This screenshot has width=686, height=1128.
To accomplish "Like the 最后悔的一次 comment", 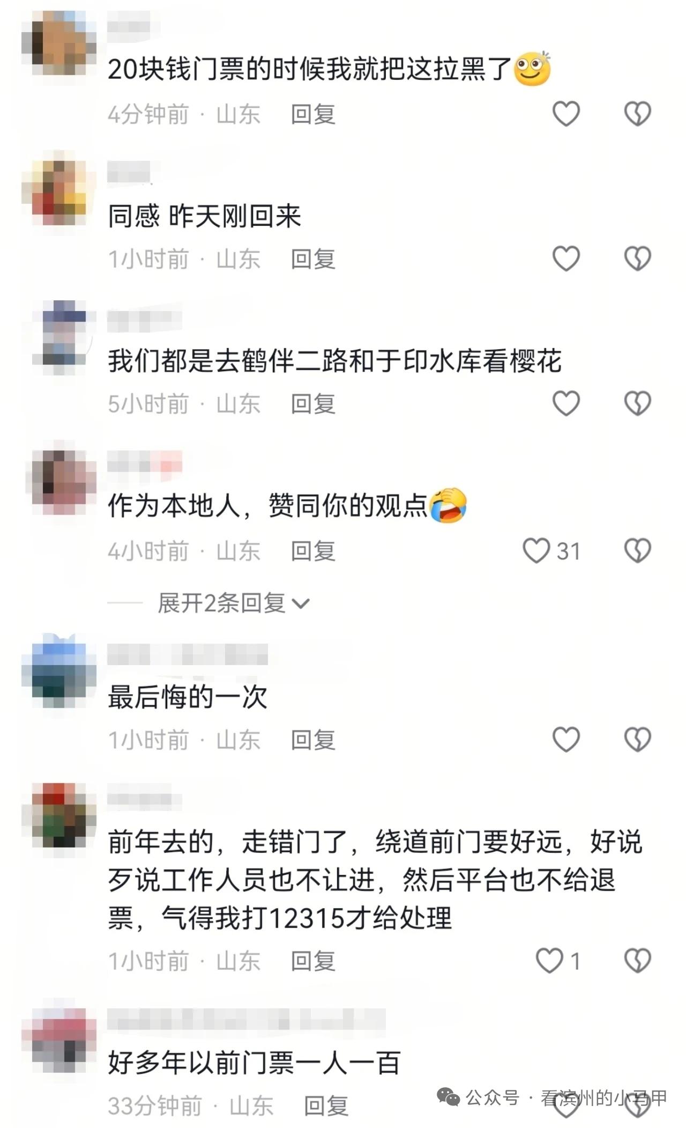I will 566,740.
